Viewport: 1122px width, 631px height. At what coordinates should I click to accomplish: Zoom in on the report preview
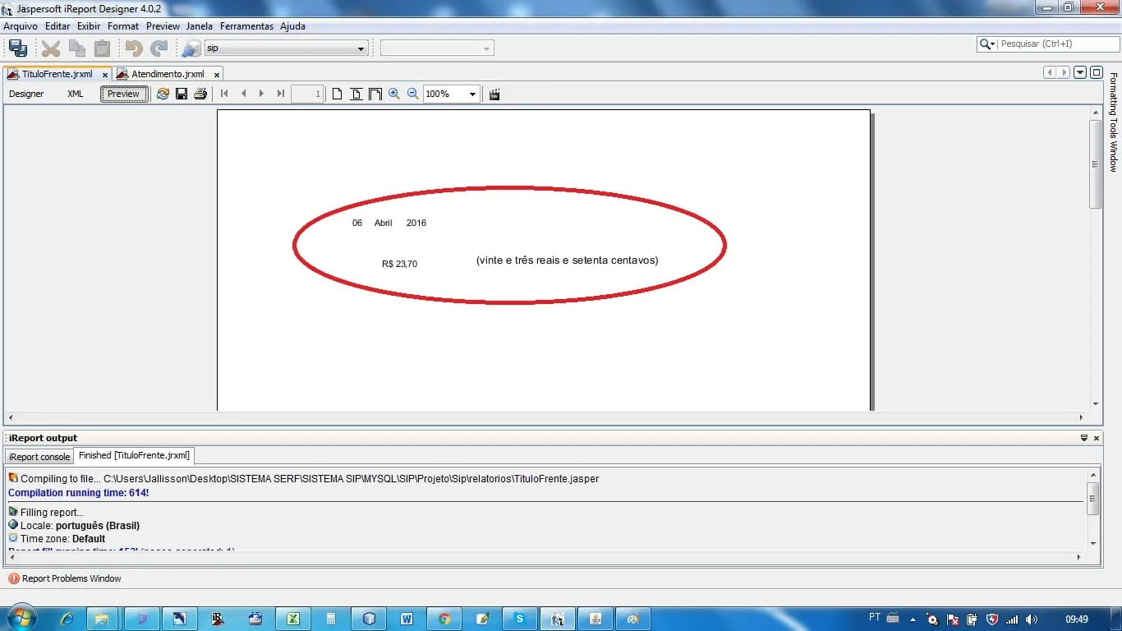coord(394,94)
